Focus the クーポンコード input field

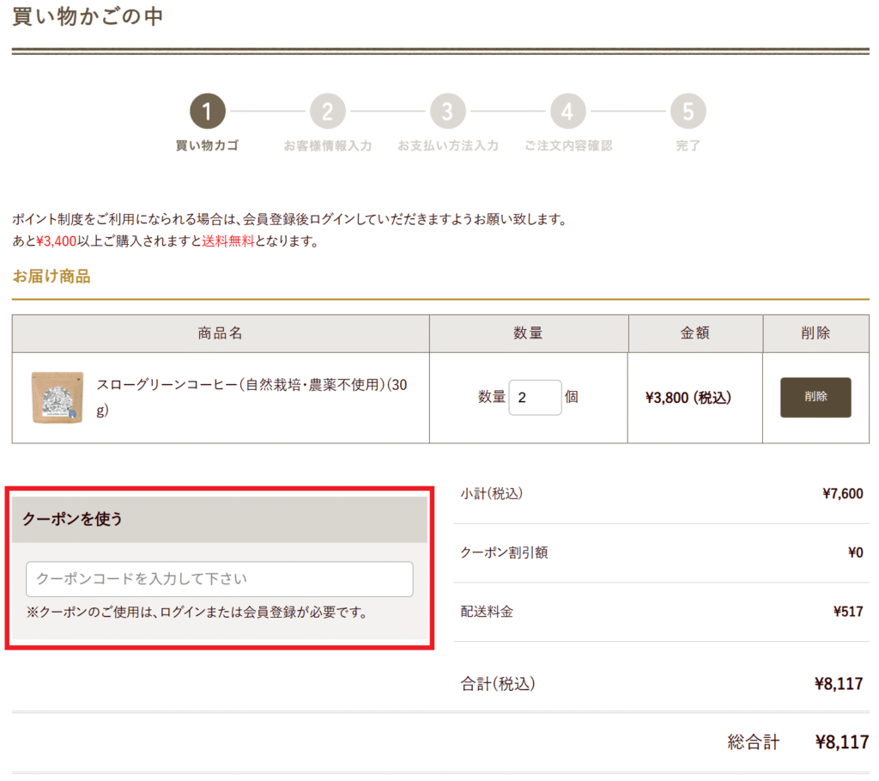219,579
